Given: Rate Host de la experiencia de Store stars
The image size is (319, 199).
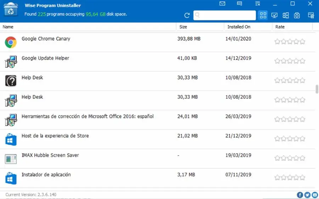Looking at the screenshot, I should (x=290, y=139).
